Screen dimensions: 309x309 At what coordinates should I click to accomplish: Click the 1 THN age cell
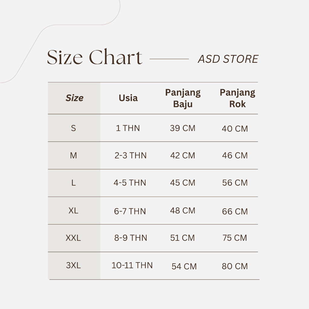128,128
